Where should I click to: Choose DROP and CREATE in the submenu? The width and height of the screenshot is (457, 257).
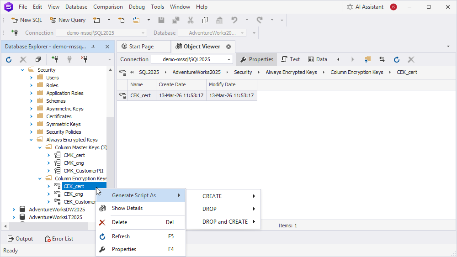point(223,222)
